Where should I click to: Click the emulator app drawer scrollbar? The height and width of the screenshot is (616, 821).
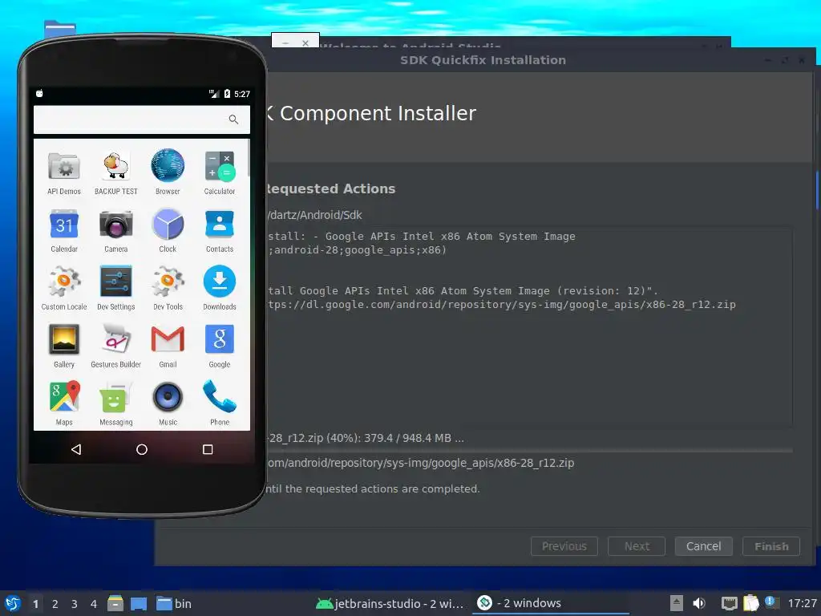(x=249, y=158)
